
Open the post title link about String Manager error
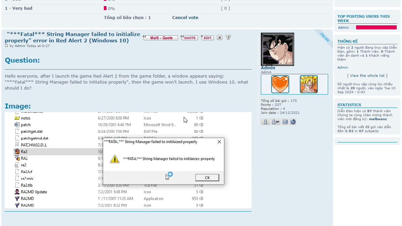pos(73,37)
